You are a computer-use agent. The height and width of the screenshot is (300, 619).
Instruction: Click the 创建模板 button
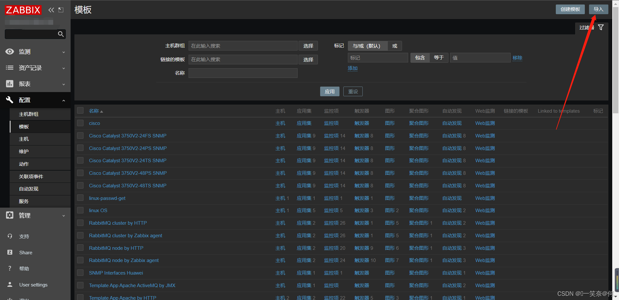coord(570,9)
